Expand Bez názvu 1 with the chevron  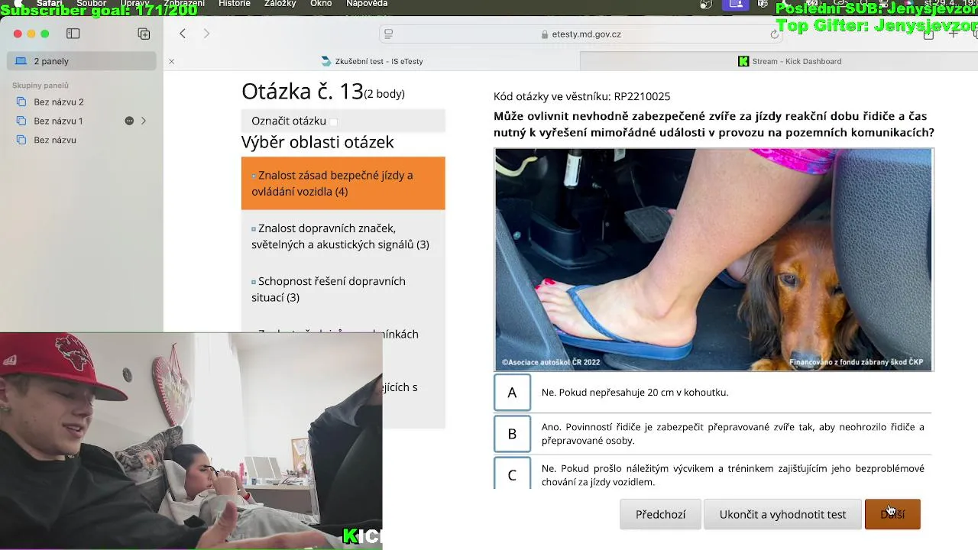143,121
